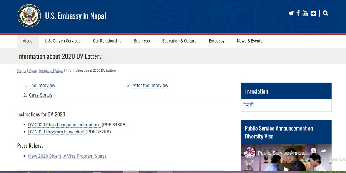The width and height of the screenshot is (346, 173).
Task: Go to Immigrant Visas breadcrumb link
Action: 51,71
